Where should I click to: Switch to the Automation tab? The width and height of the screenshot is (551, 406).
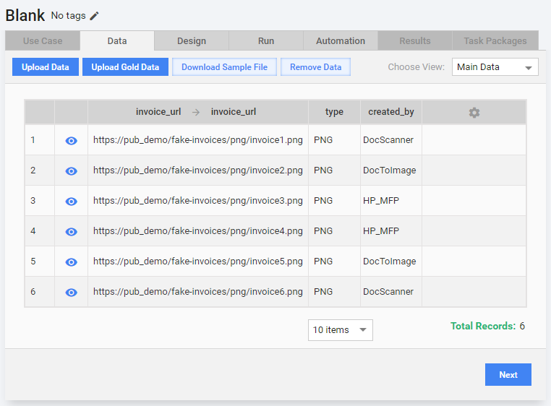click(341, 40)
